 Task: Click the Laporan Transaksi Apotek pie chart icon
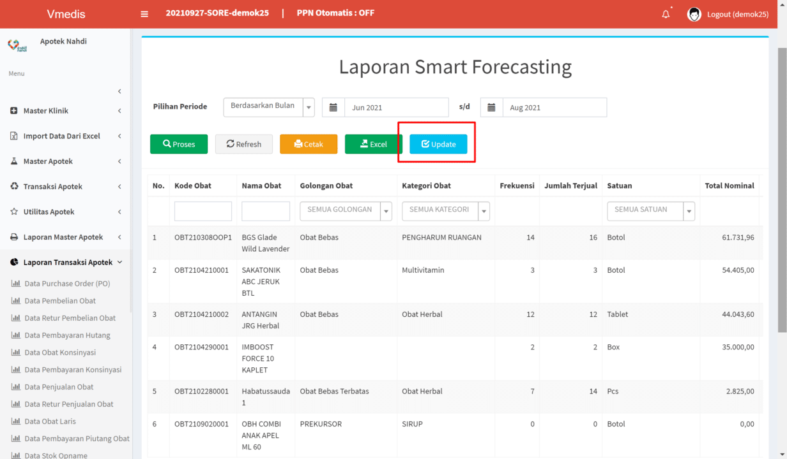(14, 262)
